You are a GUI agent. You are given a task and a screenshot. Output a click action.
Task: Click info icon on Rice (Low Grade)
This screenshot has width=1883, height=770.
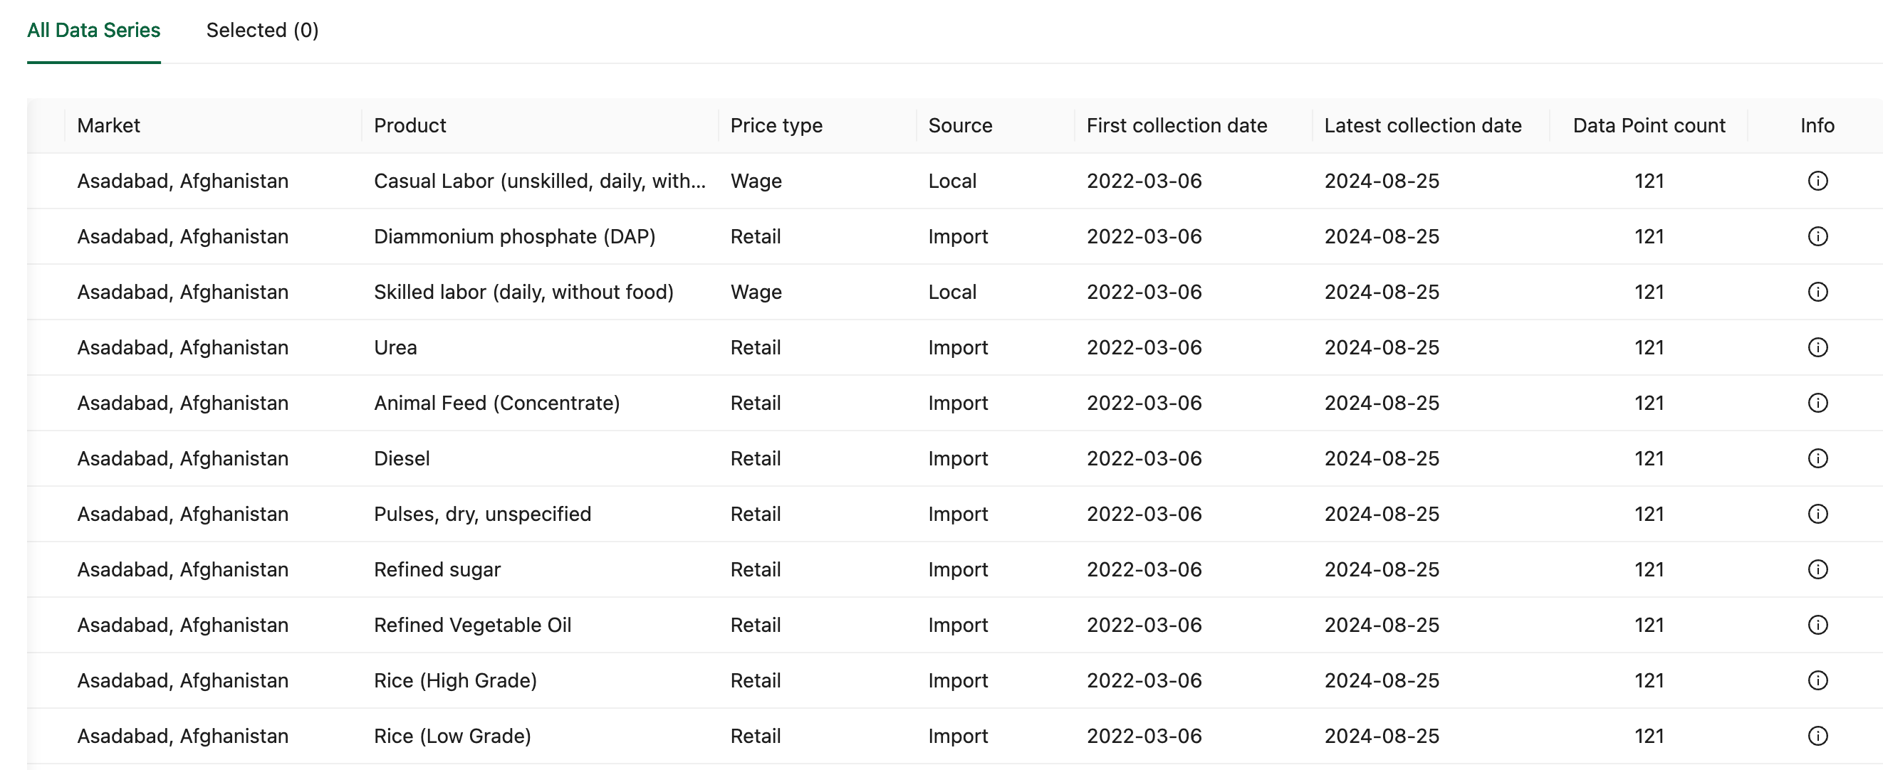(x=1818, y=736)
